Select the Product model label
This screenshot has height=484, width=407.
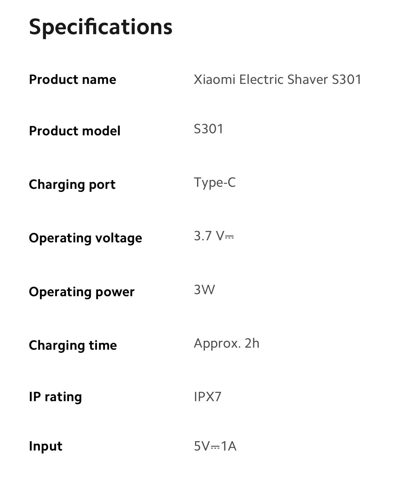[x=75, y=131]
